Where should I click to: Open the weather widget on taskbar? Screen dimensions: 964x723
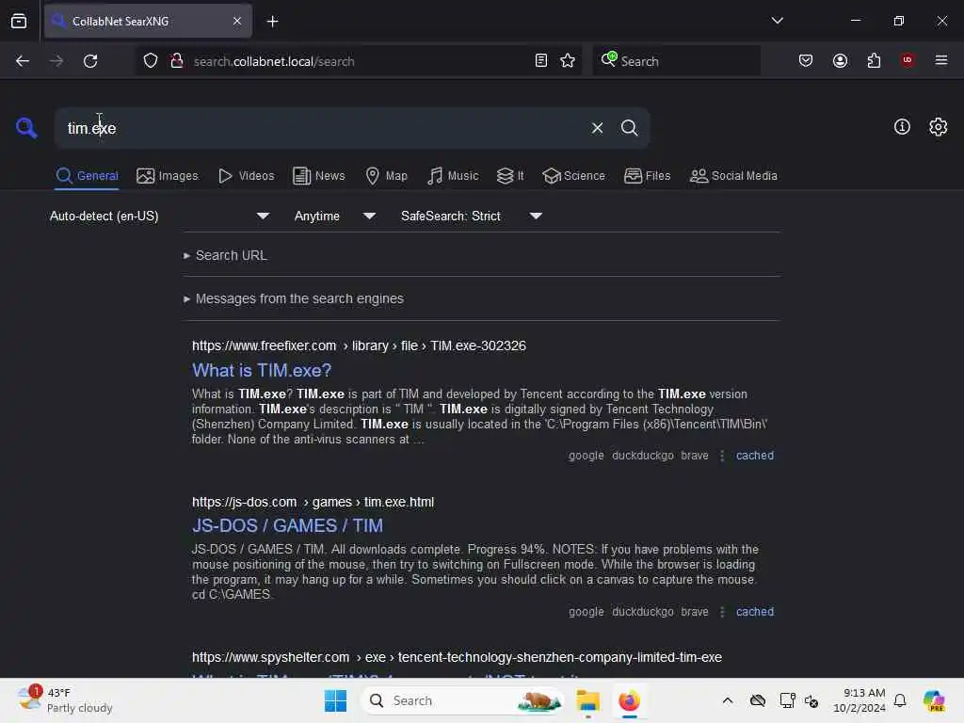65,700
